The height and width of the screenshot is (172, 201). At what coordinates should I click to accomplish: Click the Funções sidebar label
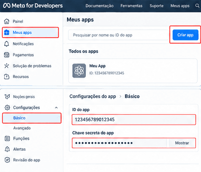[x=21, y=139]
